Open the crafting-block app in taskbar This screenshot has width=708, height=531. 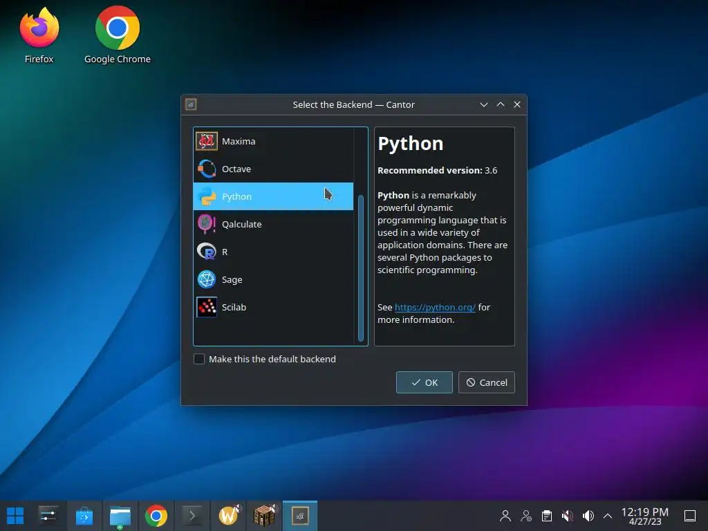coord(264,516)
